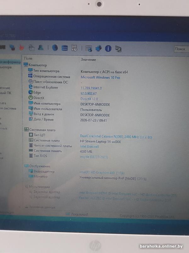Screen dimensions: 189x253
Task: Click the DirectX Xbox row icon
Action: click(x=31, y=98)
